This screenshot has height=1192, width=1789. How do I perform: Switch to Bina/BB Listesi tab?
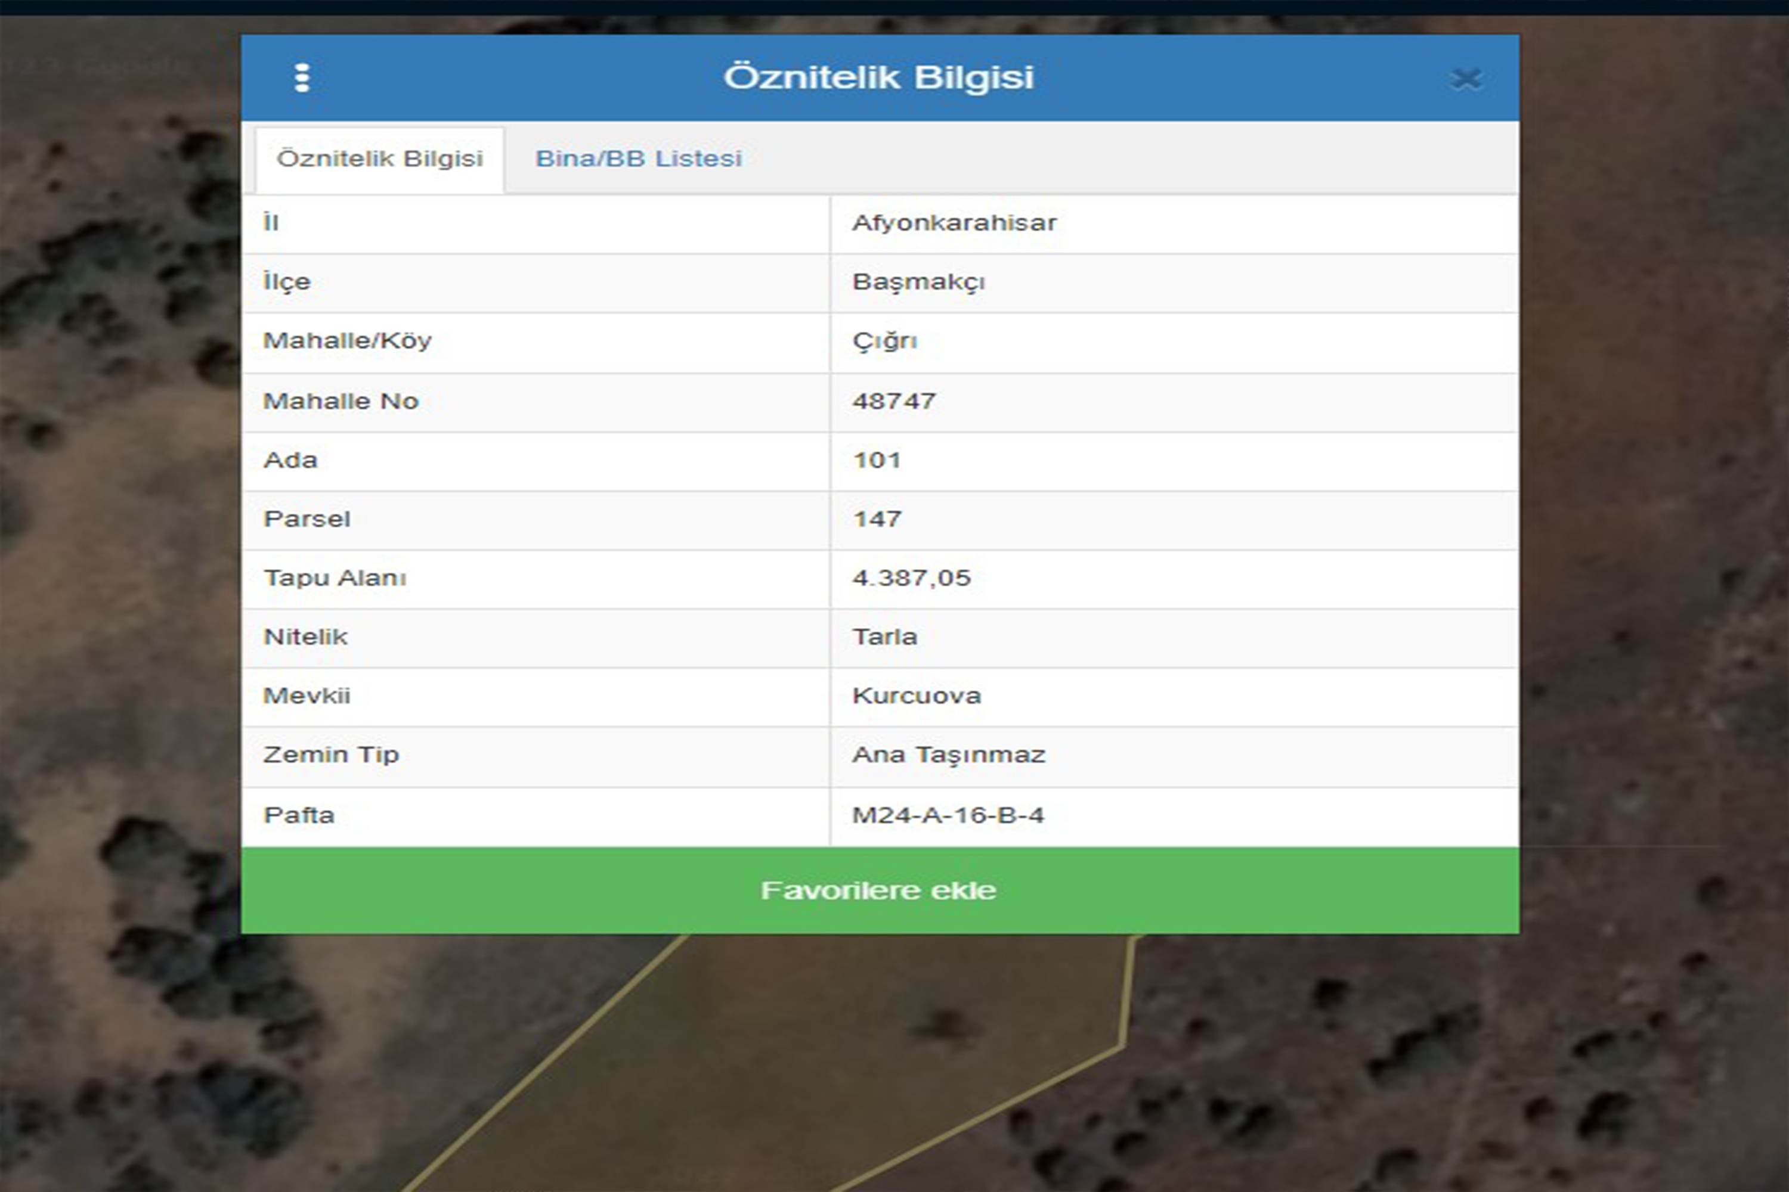pyautogui.click(x=638, y=159)
